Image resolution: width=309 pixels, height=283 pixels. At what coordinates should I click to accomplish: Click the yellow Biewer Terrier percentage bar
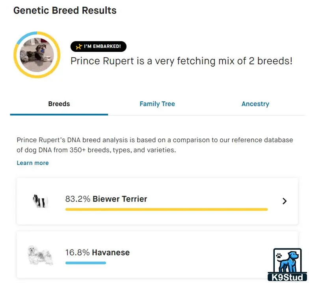coord(166,209)
